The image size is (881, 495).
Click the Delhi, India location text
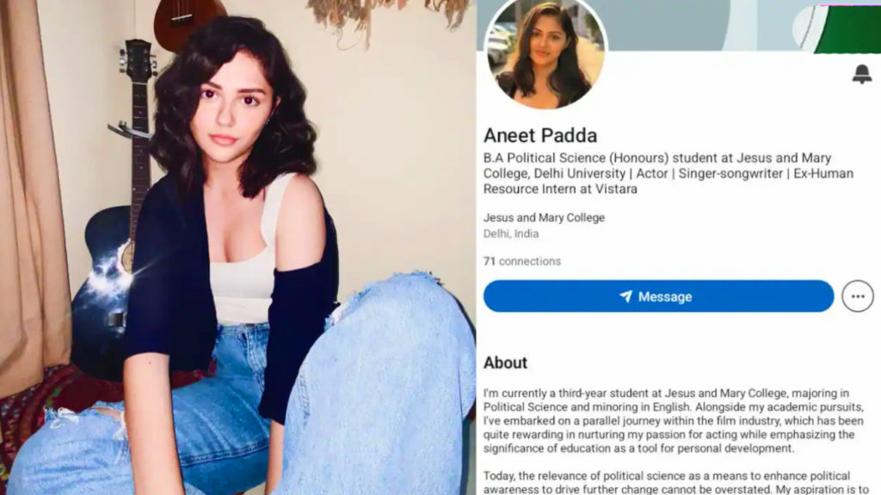511,234
